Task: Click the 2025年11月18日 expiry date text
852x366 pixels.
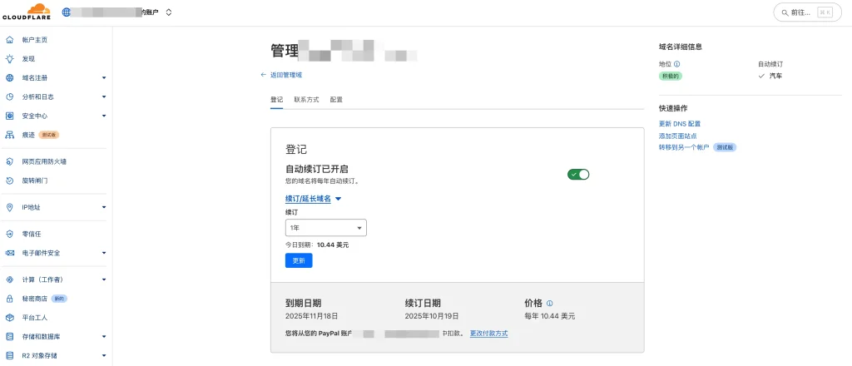Action: pyautogui.click(x=311, y=316)
